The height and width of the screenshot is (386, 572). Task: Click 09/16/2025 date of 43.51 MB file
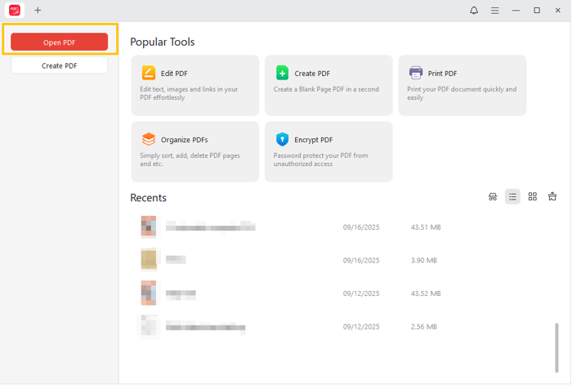pyautogui.click(x=361, y=227)
